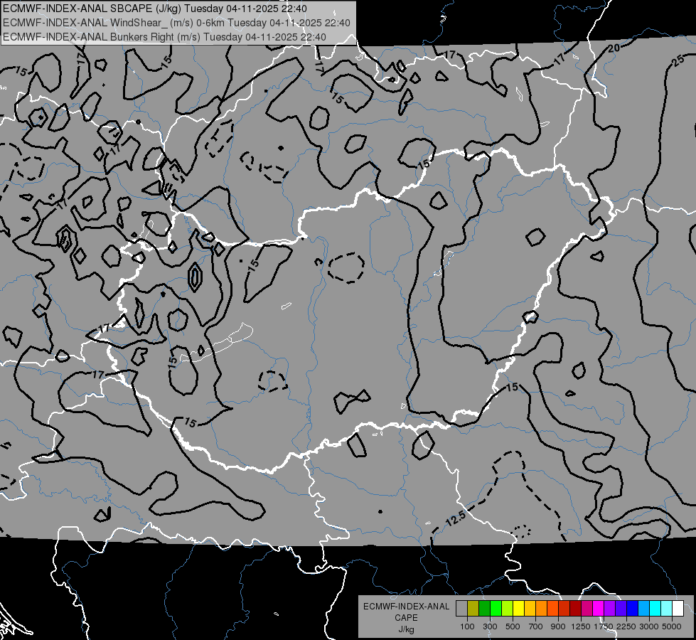Click the 20 contour label
This screenshot has width=696, height=640.
pyautogui.click(x=614, y=48)
